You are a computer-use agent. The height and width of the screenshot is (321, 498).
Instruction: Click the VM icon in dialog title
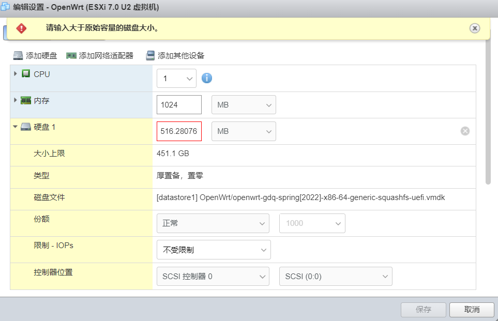point(5,7)
